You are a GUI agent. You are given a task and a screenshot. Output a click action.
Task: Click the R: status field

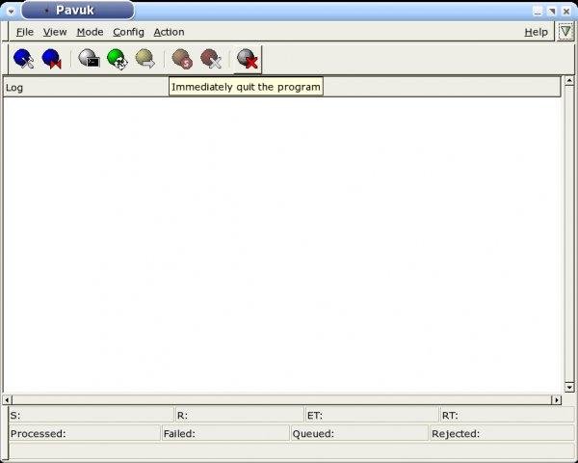(239, 415)
